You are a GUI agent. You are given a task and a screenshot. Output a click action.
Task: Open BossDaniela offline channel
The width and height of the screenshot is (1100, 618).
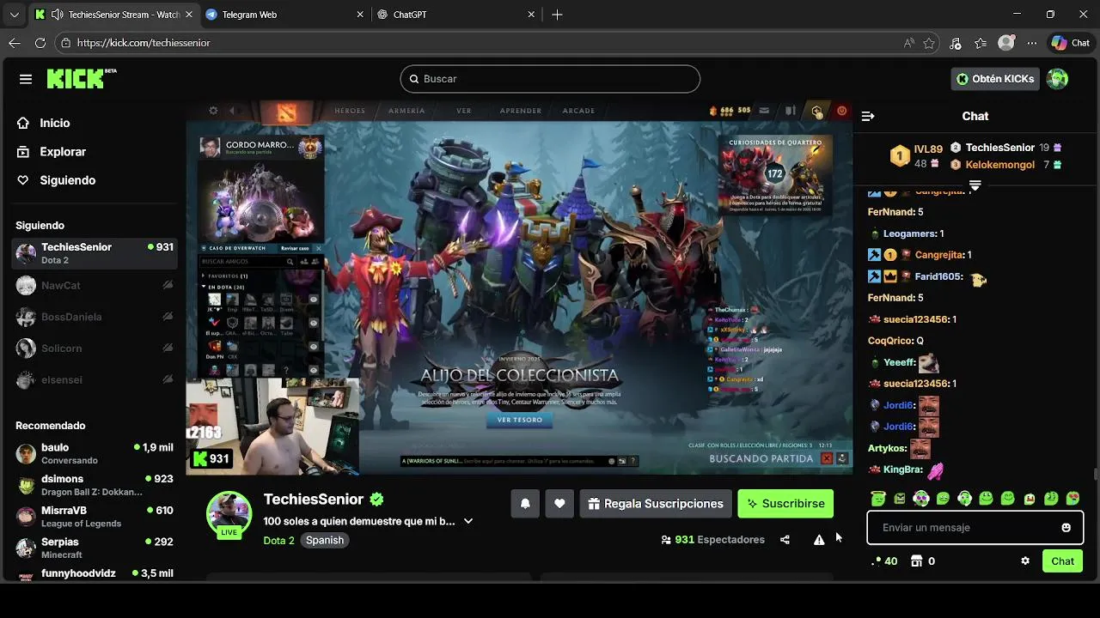pyautogui.click(x=95, y=317)
